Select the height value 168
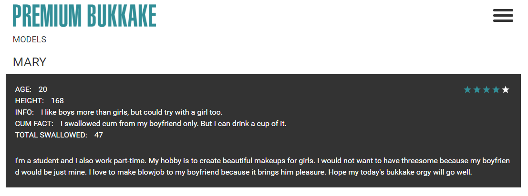 point(57,101)
